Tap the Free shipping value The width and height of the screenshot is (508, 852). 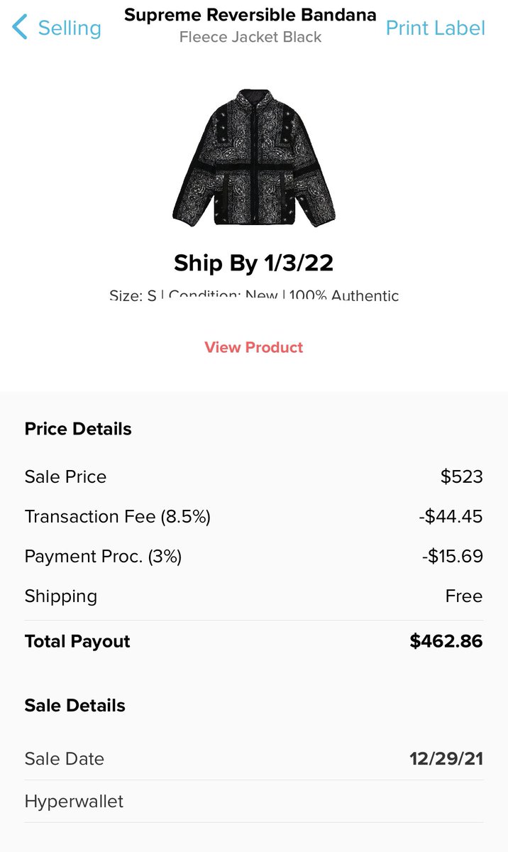click(463, 596)
